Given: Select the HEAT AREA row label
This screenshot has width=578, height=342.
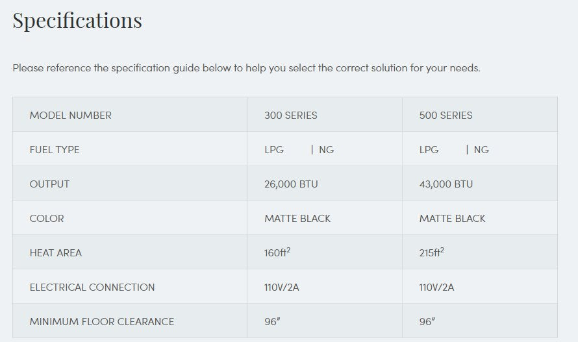Looking at the screenshot, I should pyautogui.click(x=55, y=253).
